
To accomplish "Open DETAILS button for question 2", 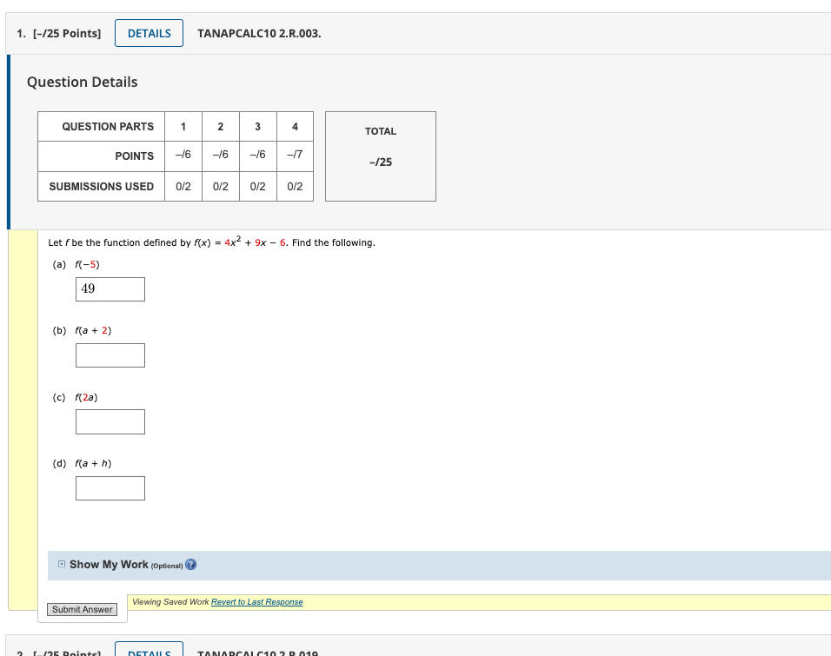I will click(x=149, y=649).
